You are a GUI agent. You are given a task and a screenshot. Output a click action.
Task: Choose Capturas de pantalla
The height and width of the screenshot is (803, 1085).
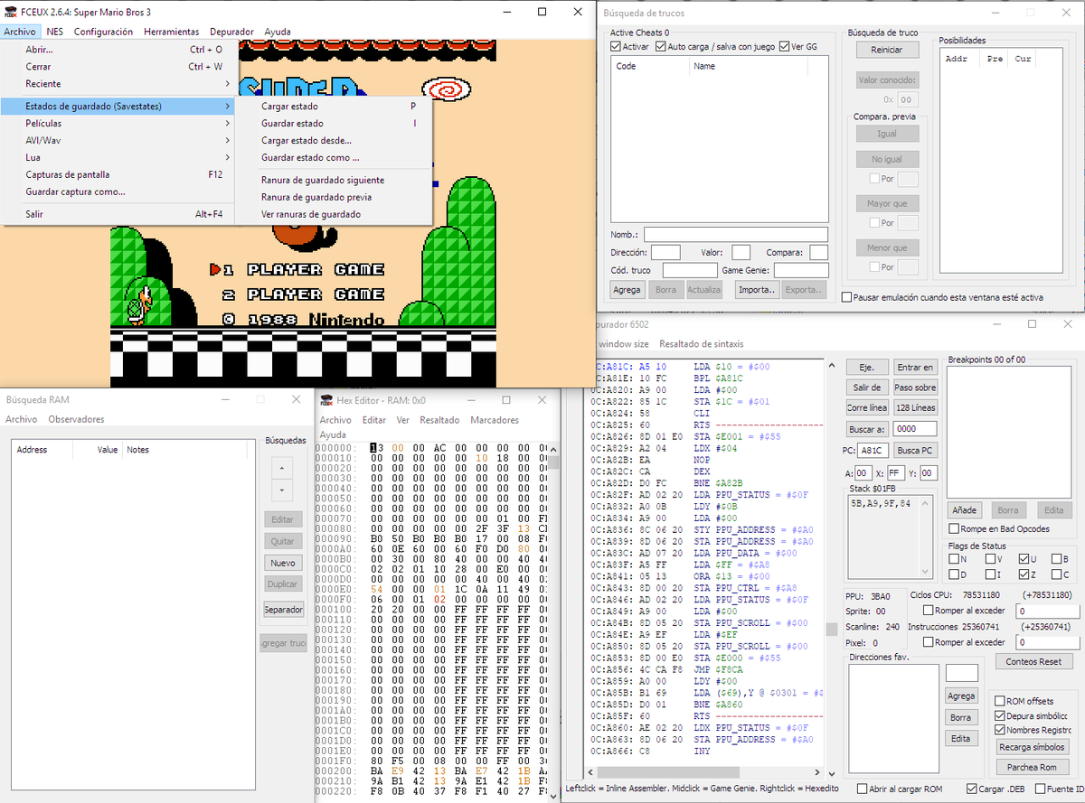(x=118, y=174)
